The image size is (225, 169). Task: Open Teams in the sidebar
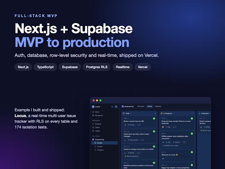97,131
